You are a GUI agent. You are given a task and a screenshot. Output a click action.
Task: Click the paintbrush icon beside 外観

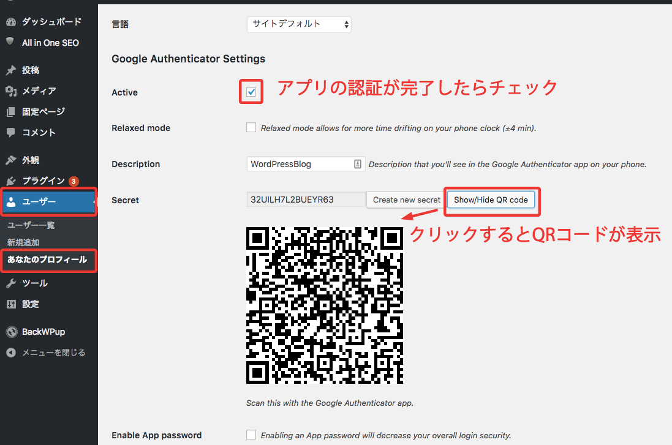(x=10, y=160)
